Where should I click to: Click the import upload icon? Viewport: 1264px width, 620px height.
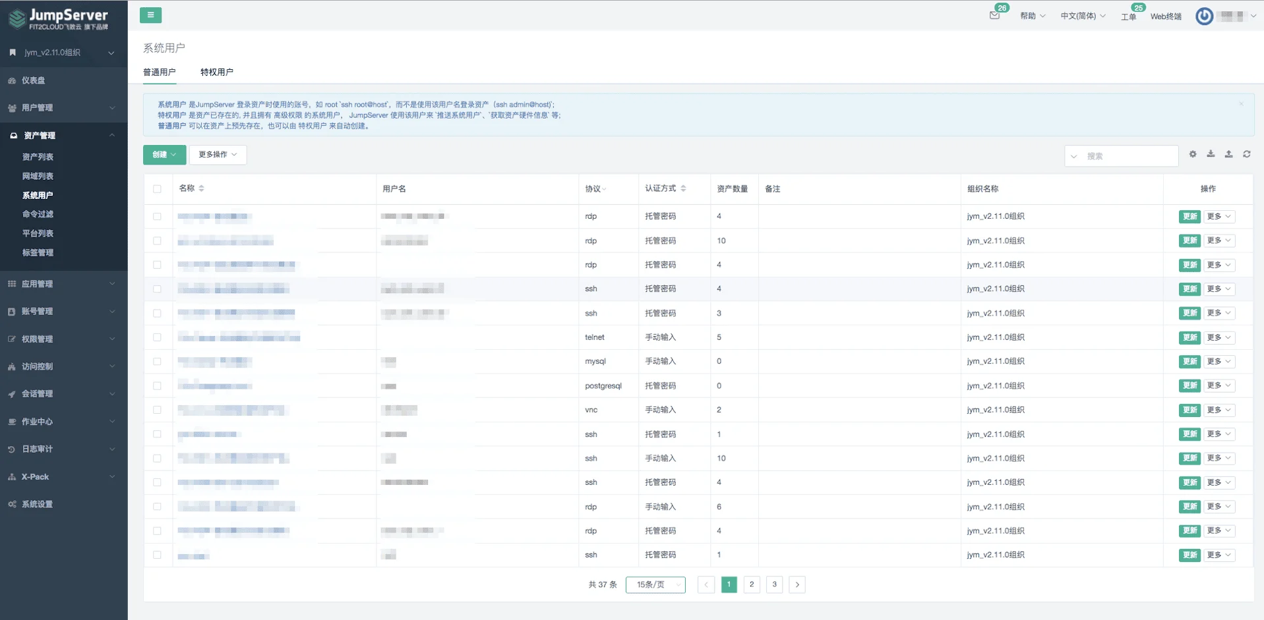[1228, 154]
